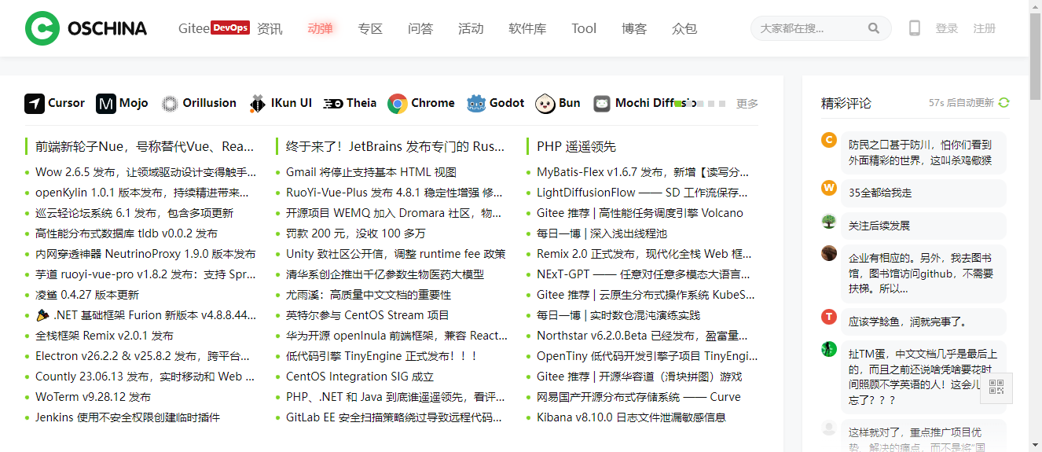
Task: Click the avatar beside 企业有相应的 comment
Action: coord(829,253)
